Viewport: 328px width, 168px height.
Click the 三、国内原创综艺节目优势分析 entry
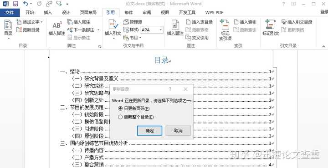pos(167,143)
